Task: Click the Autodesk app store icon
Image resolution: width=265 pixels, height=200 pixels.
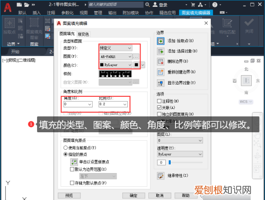Action: 200,5
